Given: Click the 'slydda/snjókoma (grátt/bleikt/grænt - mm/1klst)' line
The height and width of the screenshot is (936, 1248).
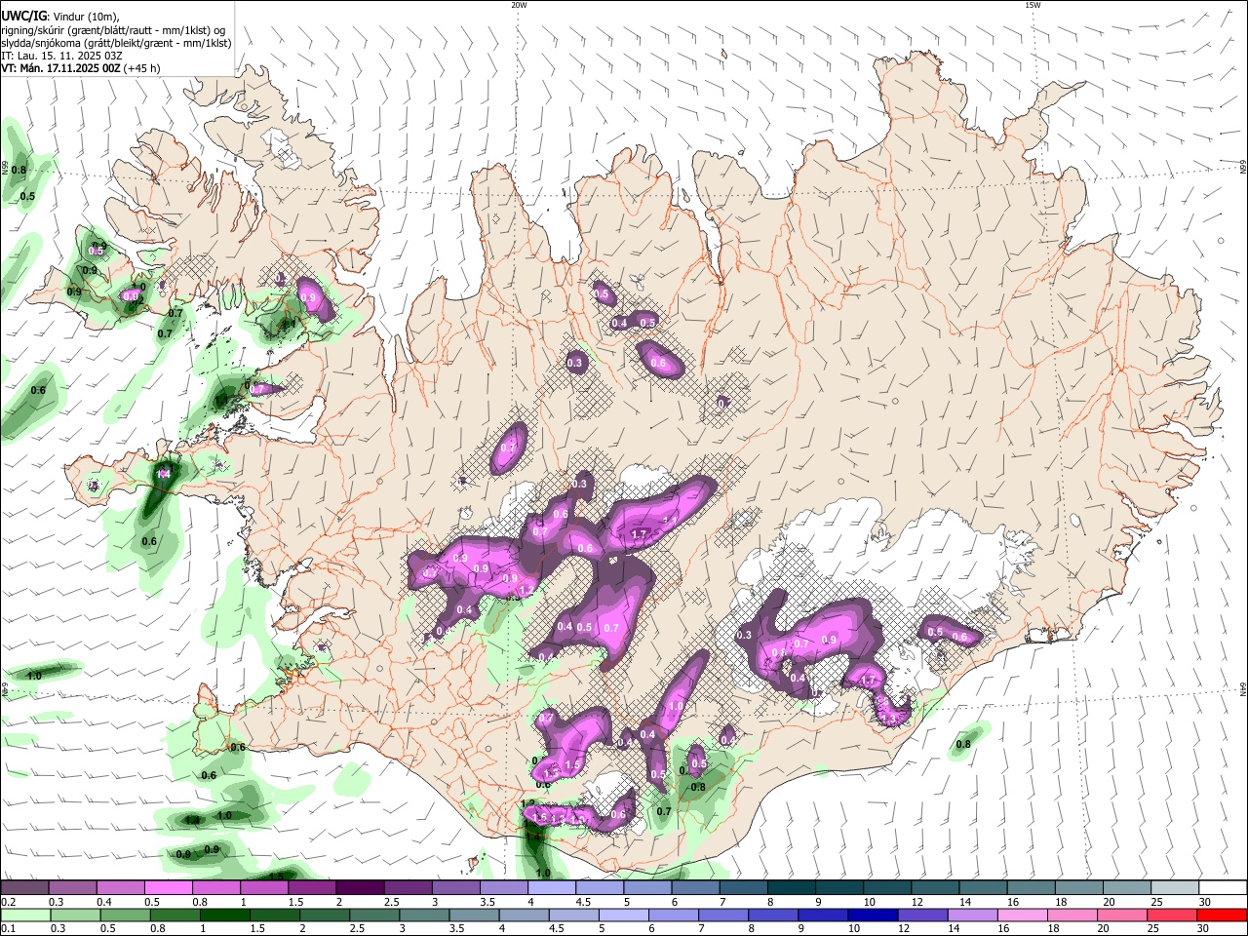Looking at the screenshot, I should 116,43.
